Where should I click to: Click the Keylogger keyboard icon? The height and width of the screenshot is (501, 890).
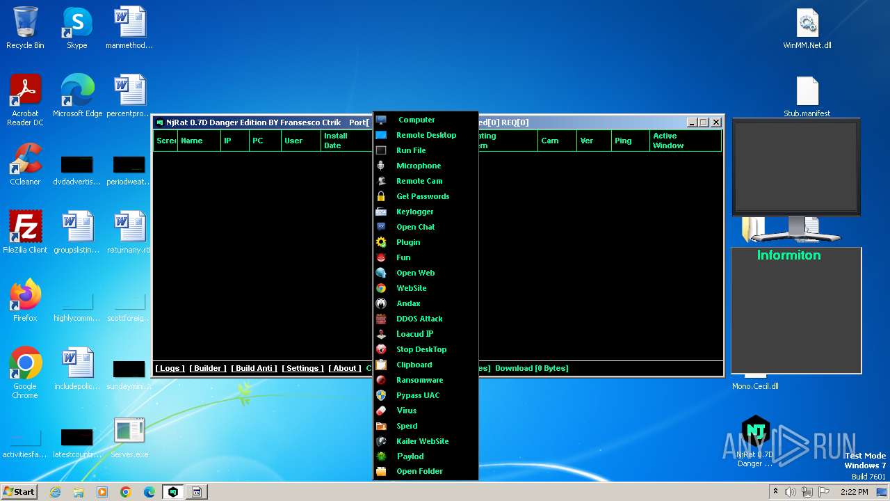[x=381, y=212]
